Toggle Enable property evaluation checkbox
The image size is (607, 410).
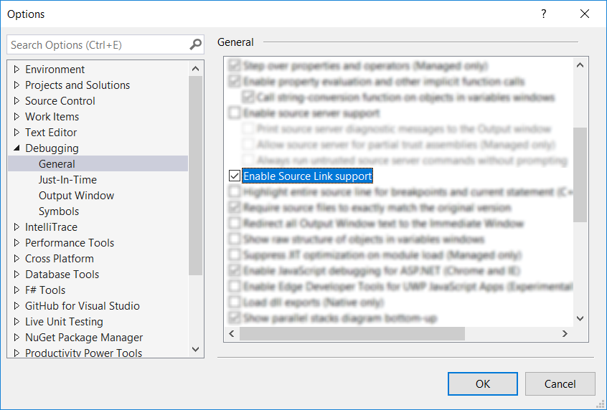click(x=234, y=81)
